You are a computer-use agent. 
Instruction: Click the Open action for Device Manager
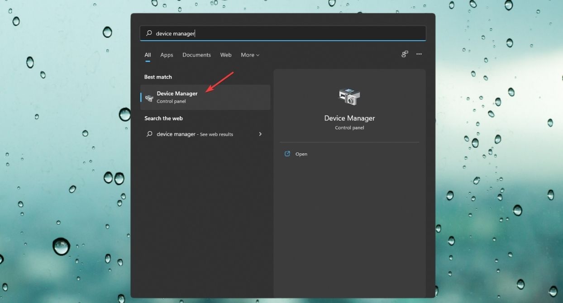tap(301, 154)
